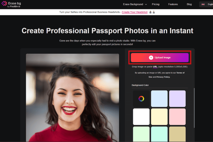Choose the white background color swatch

click(x=141, y=117)
